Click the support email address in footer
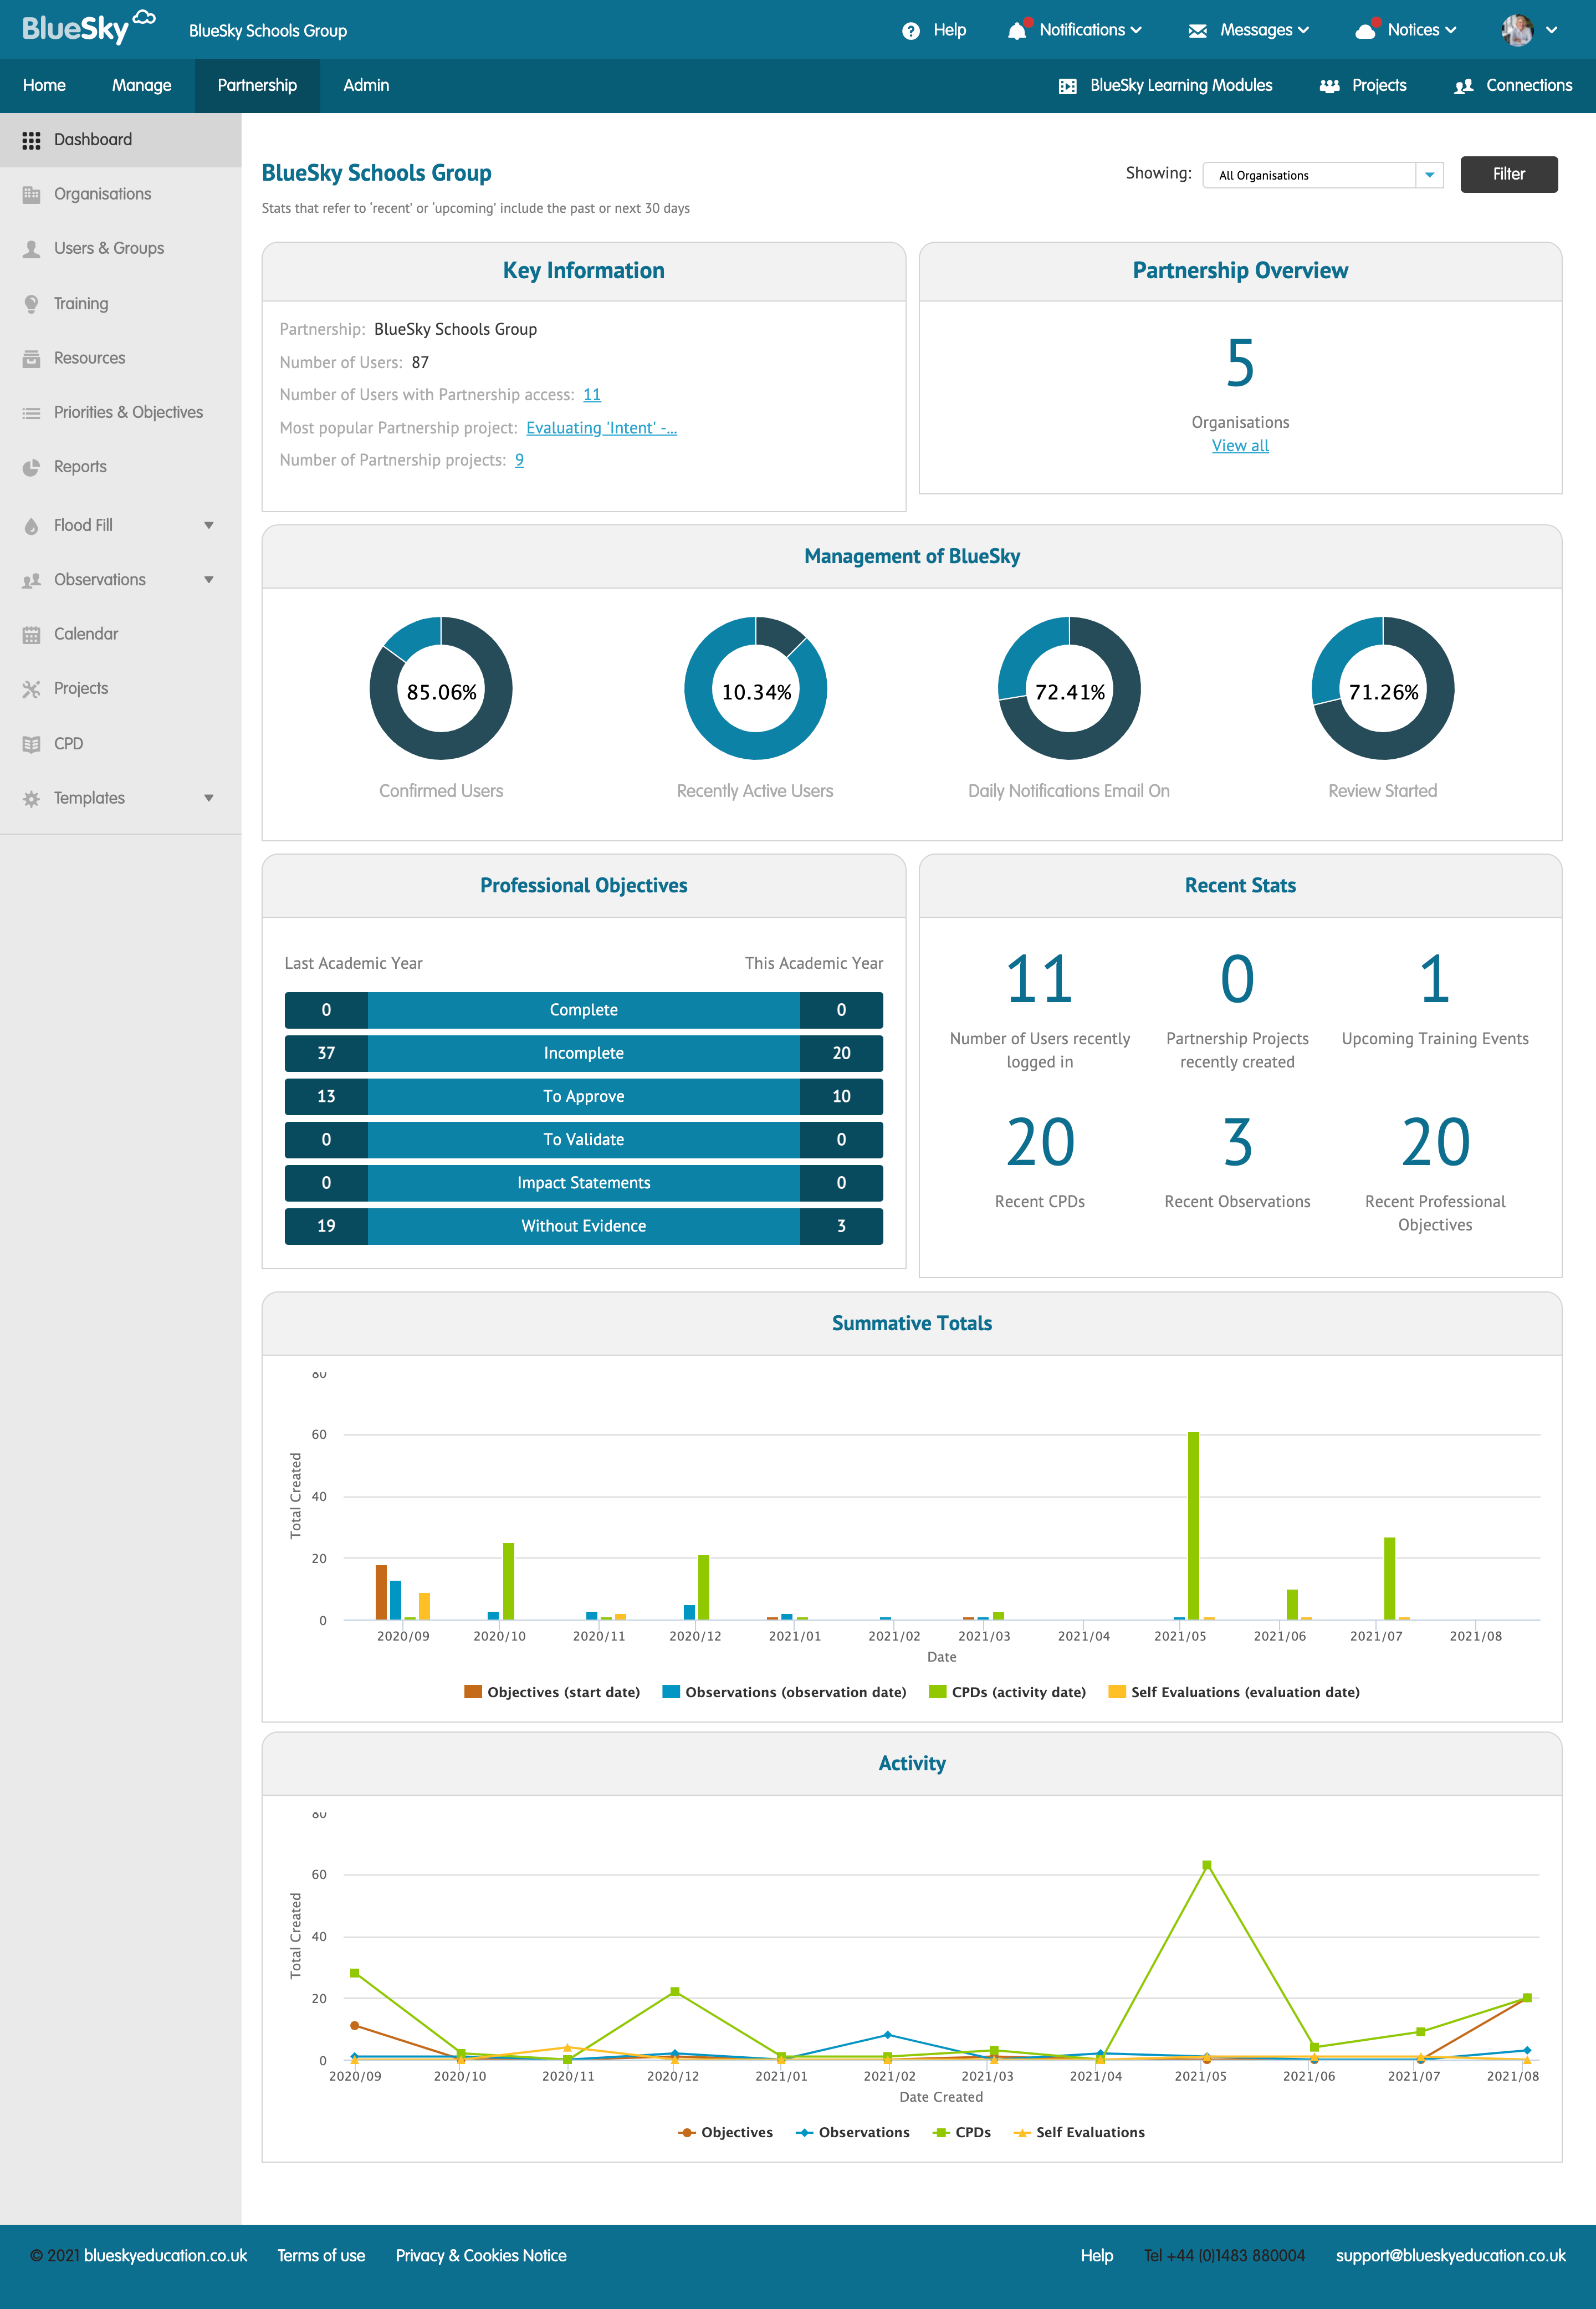Viewport: 1596px width, 2309px height. (x=1450, y=2255)
